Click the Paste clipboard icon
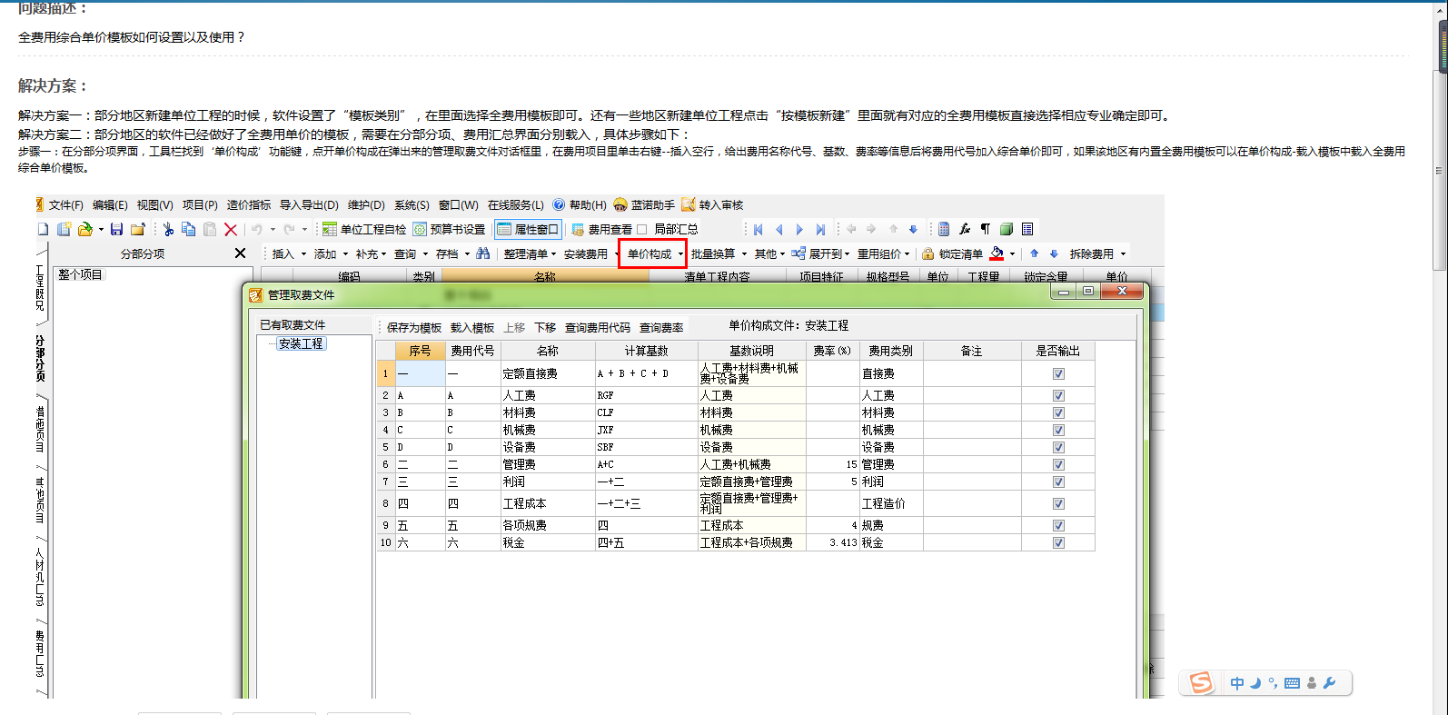 pyautogui.click(x=210, y=229)
